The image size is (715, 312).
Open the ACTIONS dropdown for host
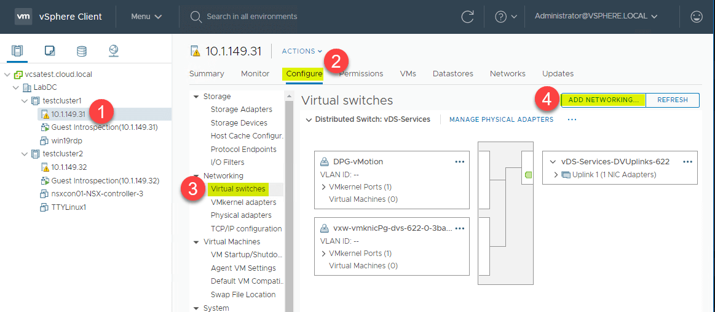[x=302, y=51]
